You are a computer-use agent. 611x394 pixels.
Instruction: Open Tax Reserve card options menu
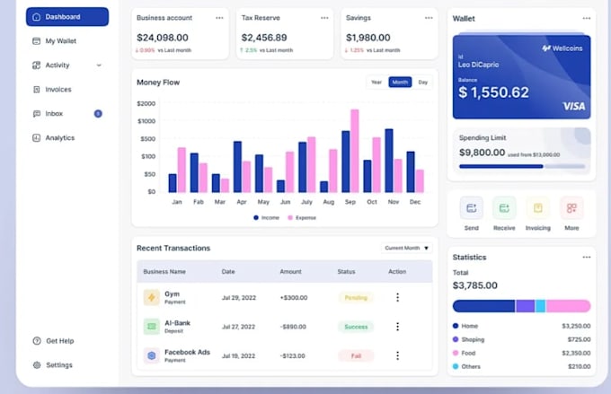pyautogui.click(x=324, y=18)
